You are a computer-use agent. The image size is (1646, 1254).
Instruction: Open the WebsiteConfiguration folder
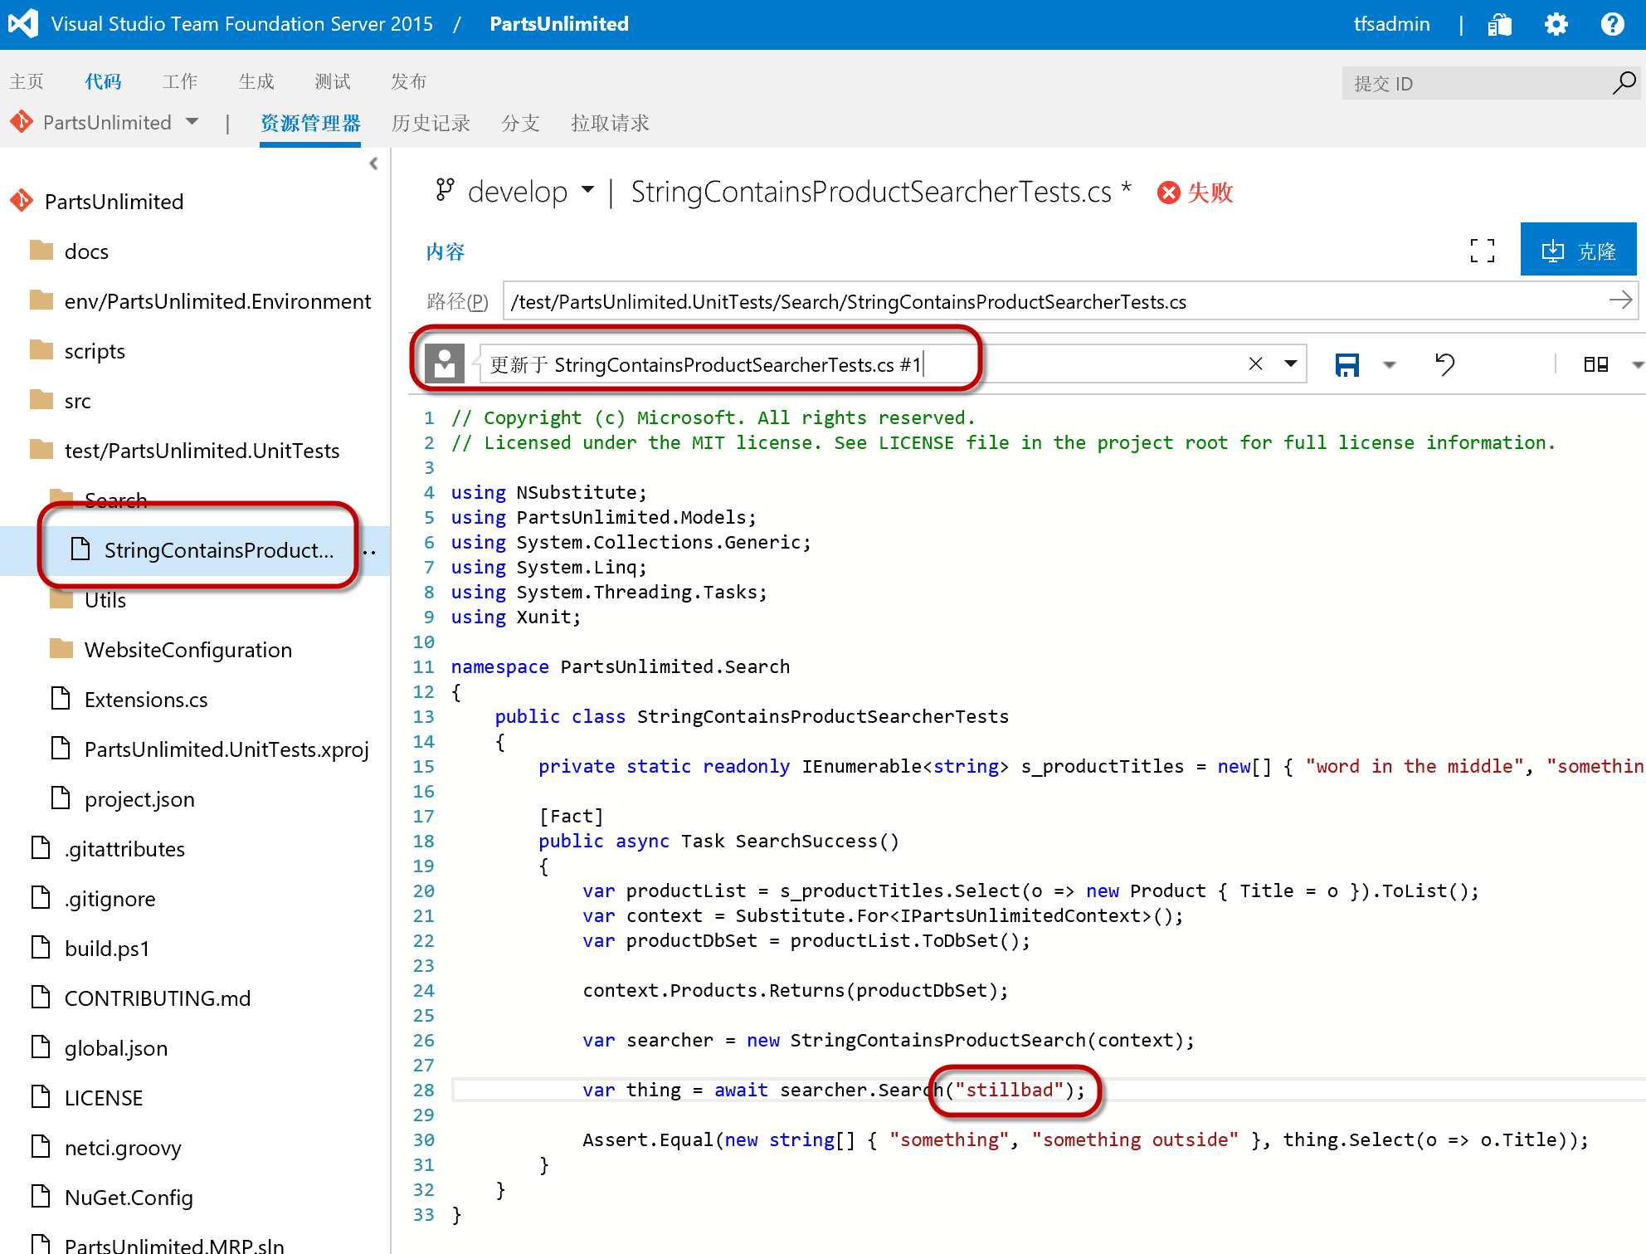(188, 650)
